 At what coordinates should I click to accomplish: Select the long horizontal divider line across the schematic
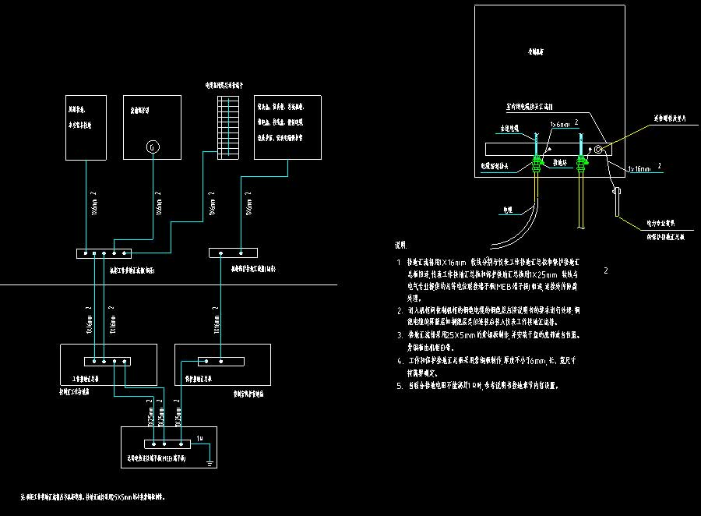(x=168, y=285)
